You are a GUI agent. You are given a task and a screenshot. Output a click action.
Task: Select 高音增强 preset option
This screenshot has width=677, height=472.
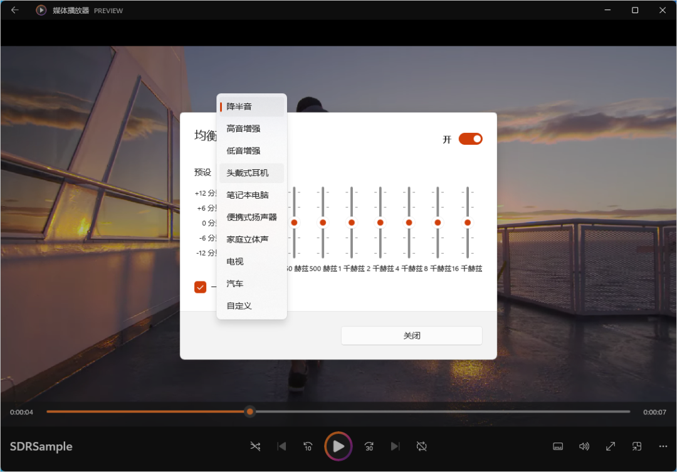pos(252,128)
